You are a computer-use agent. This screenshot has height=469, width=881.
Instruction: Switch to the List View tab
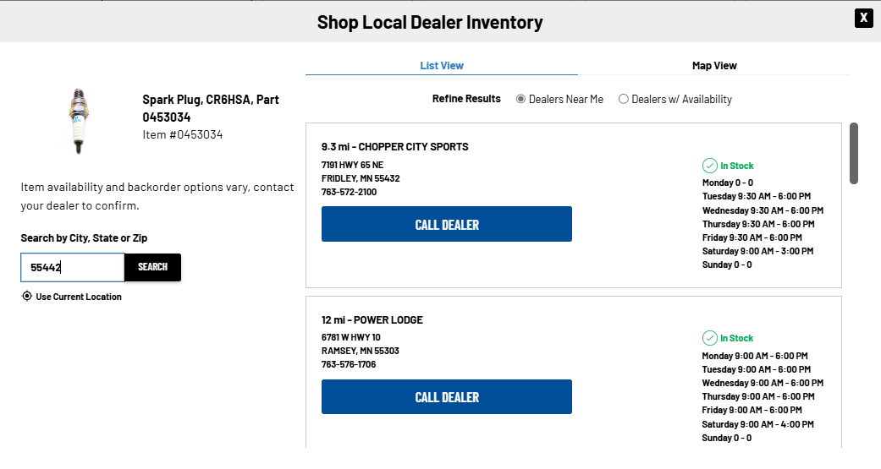442,66
